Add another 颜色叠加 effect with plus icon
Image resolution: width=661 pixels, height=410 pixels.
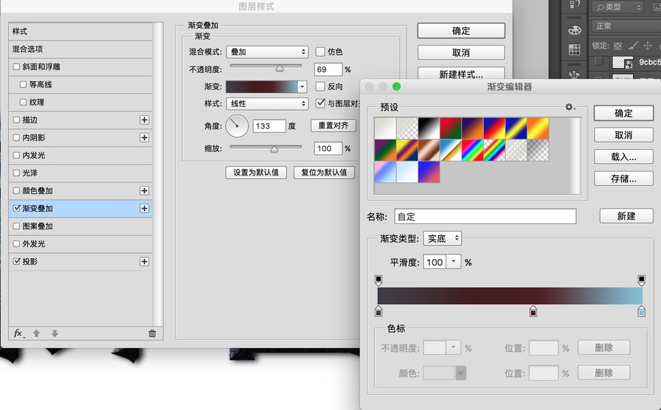[144, 191]
